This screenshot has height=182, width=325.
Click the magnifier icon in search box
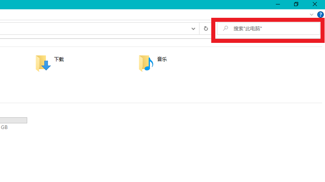click(x=225, y=29)
